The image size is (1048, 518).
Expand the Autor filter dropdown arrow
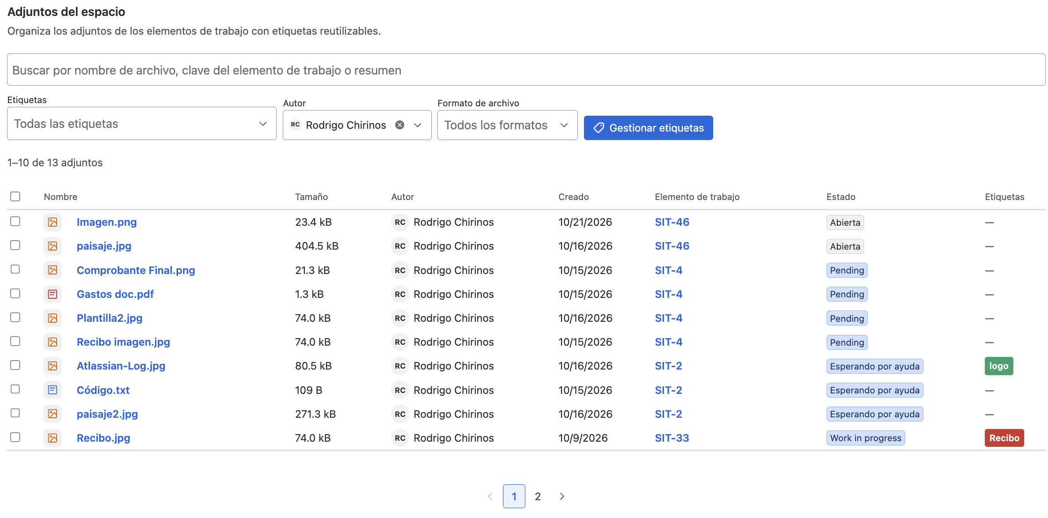pos(418,125)
